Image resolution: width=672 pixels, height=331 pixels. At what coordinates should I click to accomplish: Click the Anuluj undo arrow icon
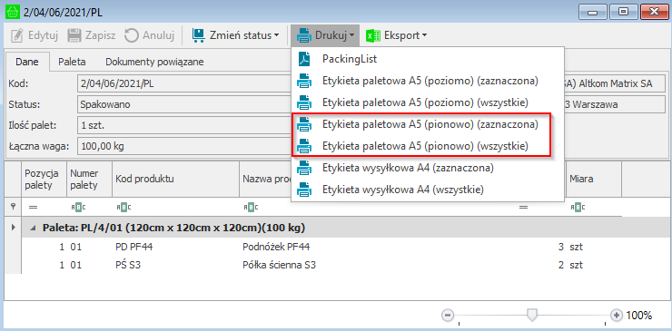click(x=131, y=35)
